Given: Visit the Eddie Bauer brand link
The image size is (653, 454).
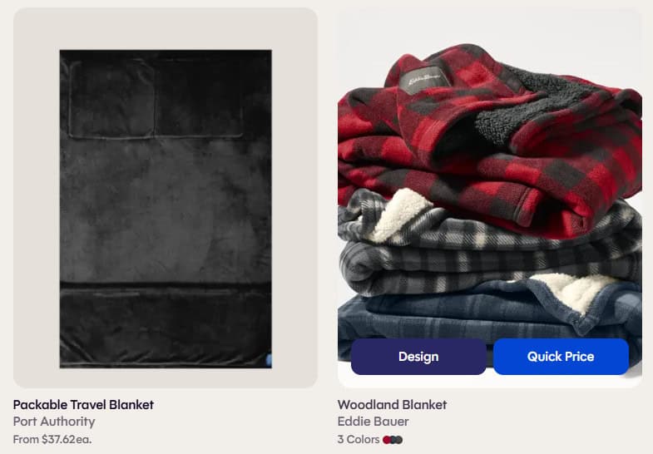Looking at the screenshot, I should (373, 422).
